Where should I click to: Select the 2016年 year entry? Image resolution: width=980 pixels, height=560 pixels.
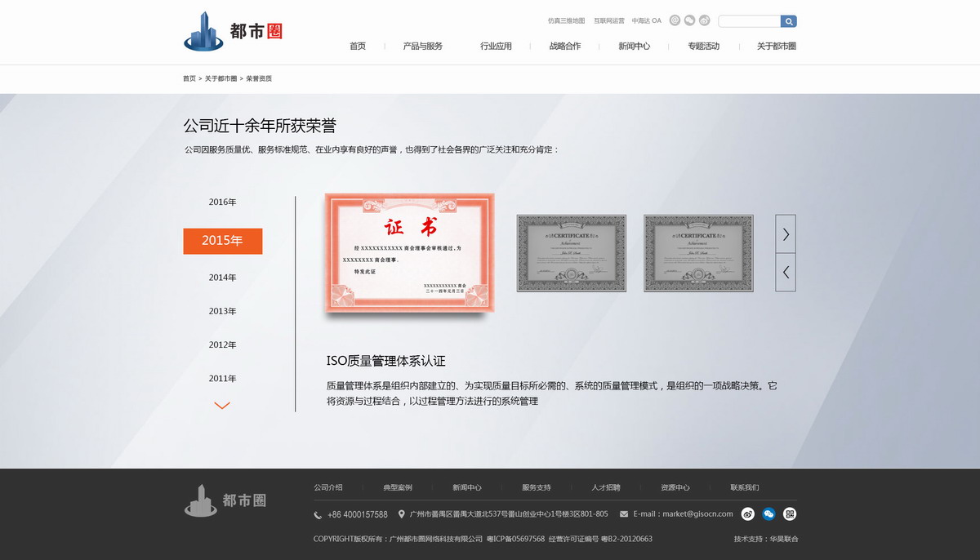click(222, 202)
